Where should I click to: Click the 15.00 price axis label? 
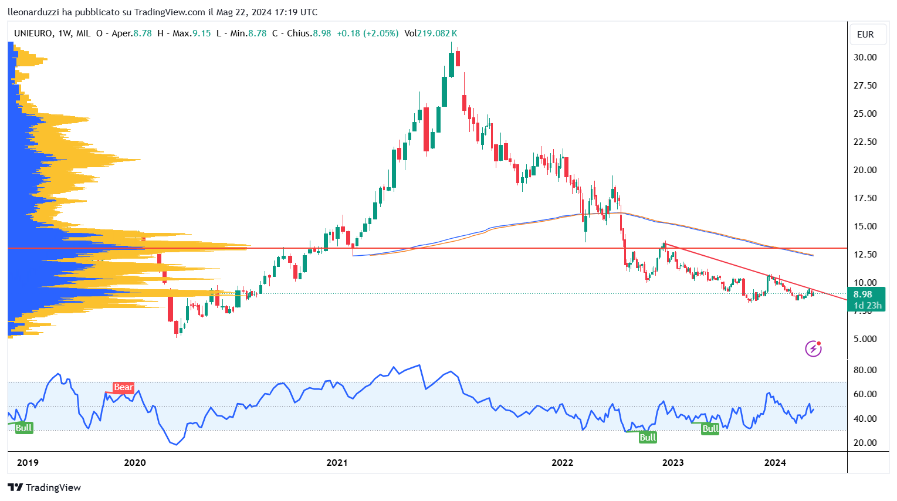pos(865,226)
